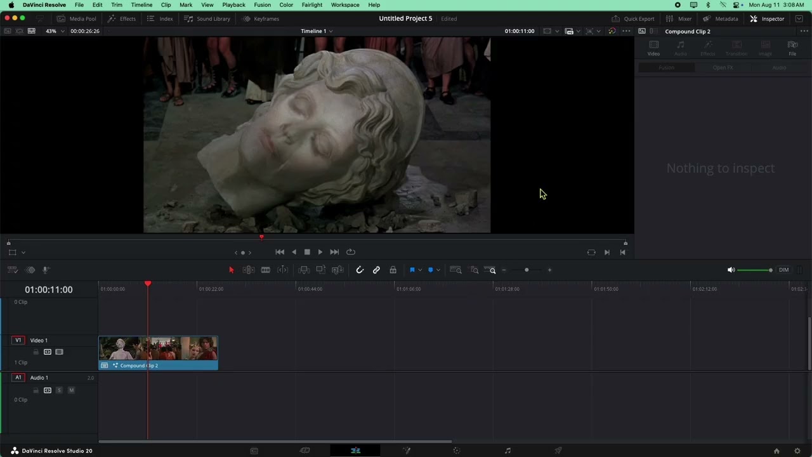Image resolution: width=812 pixels, height=457 pixels.
Task: Click the Quick Export button
Action: pos(633,19)
